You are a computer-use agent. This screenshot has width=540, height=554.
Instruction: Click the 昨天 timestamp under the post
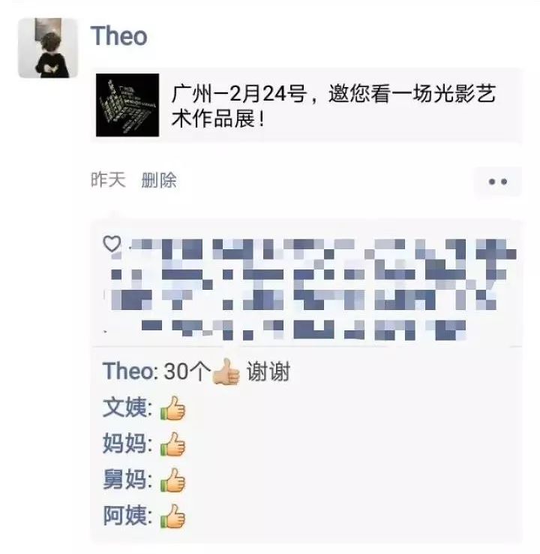point(108,180)
